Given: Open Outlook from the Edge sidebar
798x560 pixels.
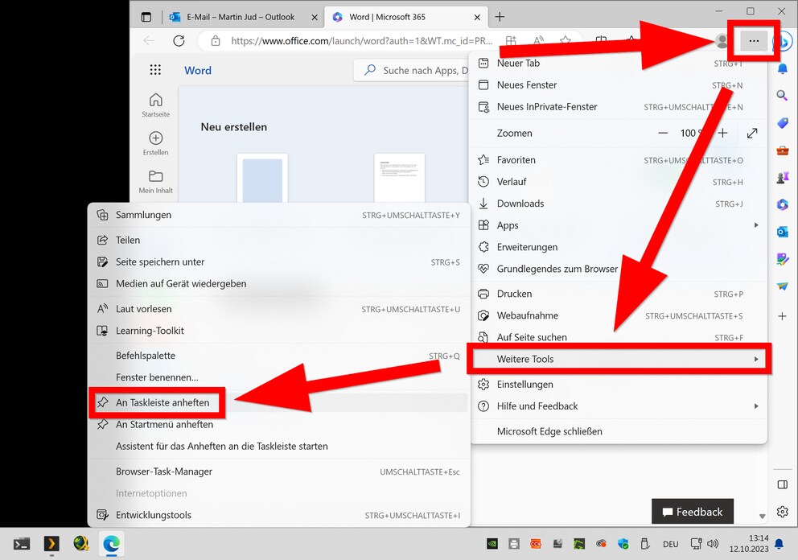Looking at the screenshot, I should coord(783,232).
